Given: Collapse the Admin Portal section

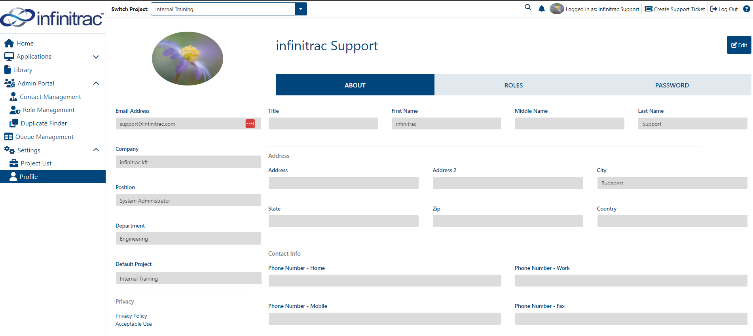Looking at the screenshot, I should point(96,83).
